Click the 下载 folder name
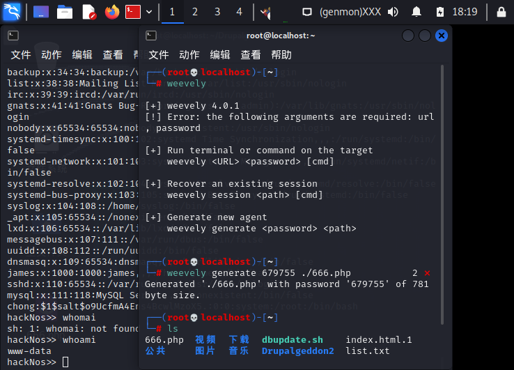The image size is (514, 370). click(239, 340)
